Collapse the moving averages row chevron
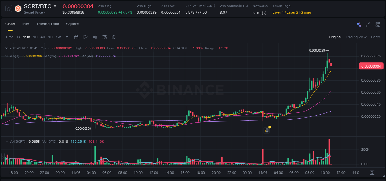Screen dimensions: 386x181 [x=6, y=56]
